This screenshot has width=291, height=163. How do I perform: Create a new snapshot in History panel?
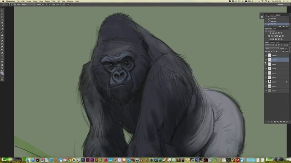[x=283, y=26]
